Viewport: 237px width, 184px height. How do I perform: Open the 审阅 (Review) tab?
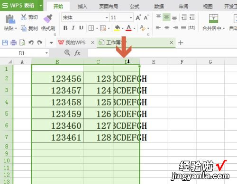(x=183, y=7)
